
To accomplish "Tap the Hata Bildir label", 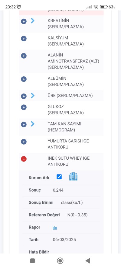I will coord(39,252).
